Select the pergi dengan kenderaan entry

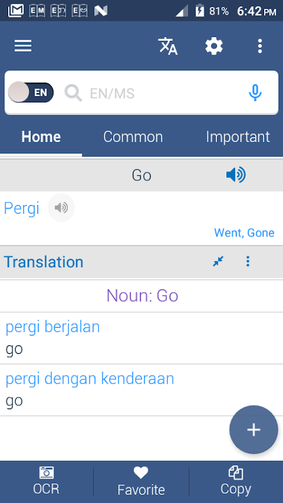[x=141, y=390]
